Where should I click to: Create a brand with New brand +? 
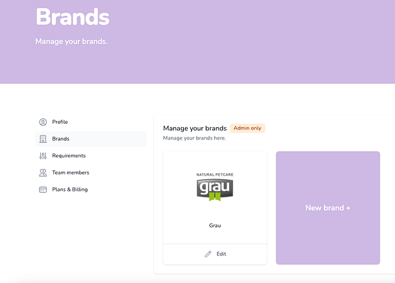[328, 208]
